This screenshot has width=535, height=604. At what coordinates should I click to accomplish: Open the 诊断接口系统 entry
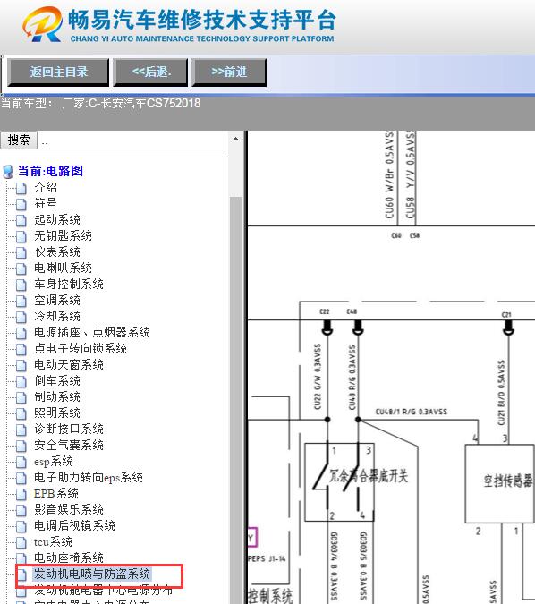coord(69,430)
